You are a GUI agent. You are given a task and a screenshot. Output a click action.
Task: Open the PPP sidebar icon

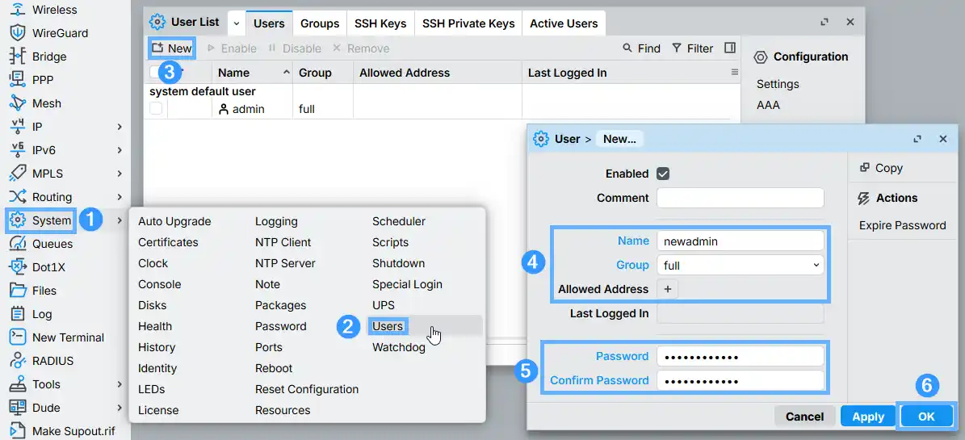point(18,79)
